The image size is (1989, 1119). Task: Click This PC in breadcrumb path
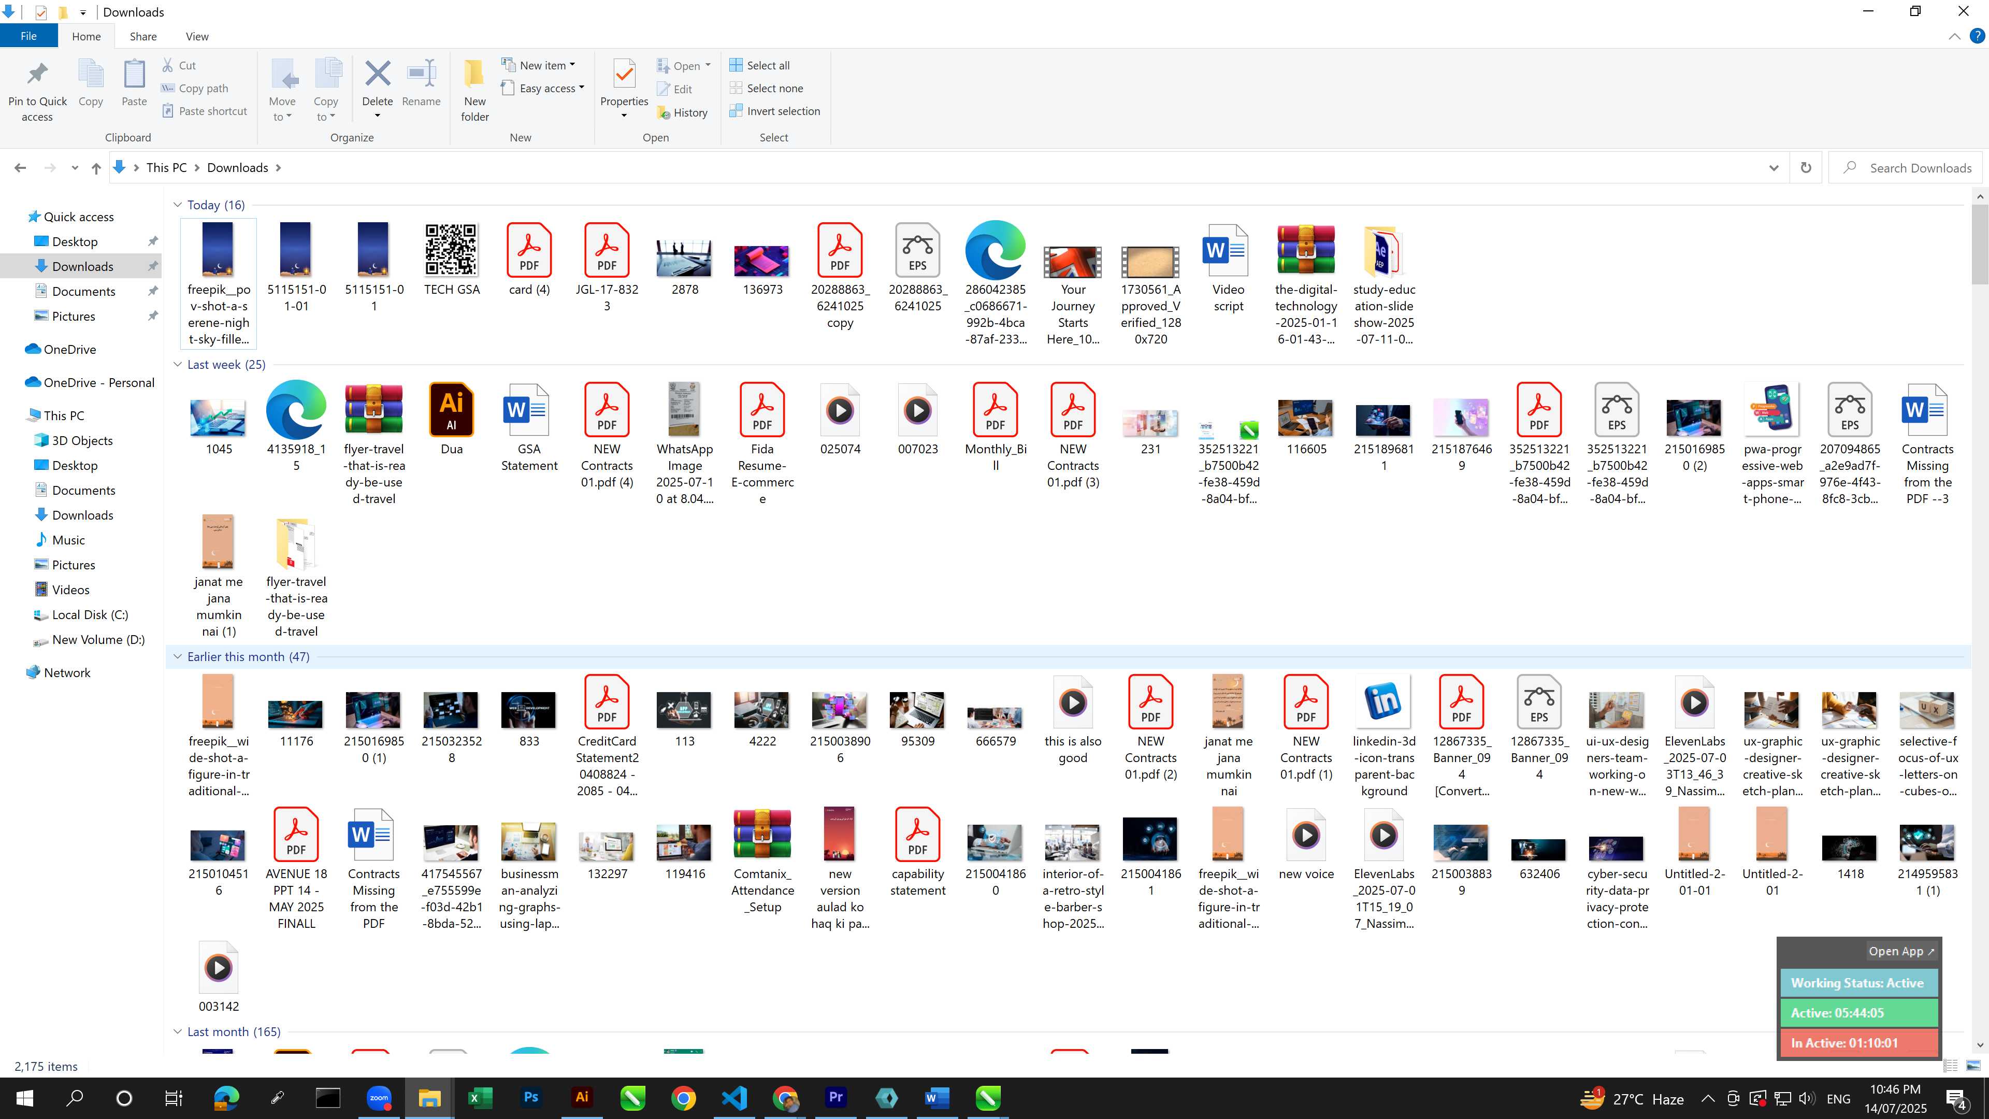166,167
